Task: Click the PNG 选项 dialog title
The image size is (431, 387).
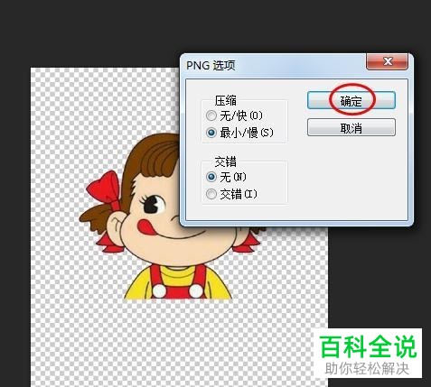Action: 211,65
